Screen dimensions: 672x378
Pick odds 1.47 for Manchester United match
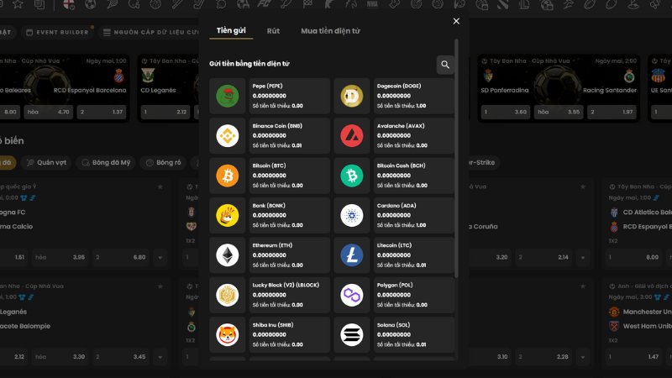(634, 357)
